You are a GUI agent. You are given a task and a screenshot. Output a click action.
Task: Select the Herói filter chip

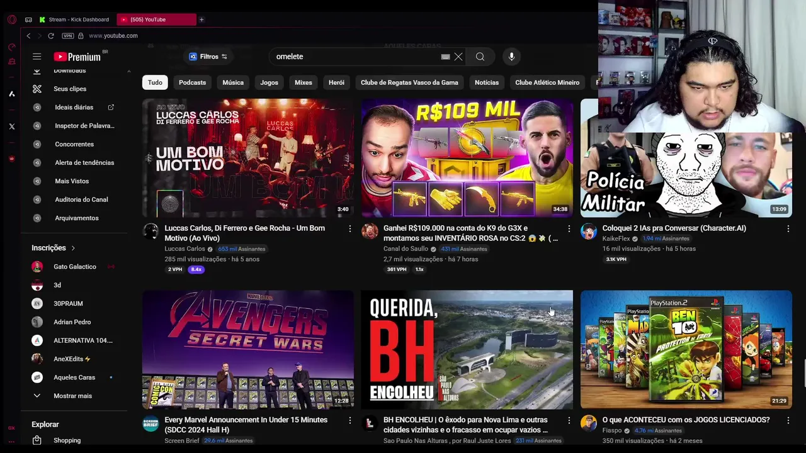(336, 82)
